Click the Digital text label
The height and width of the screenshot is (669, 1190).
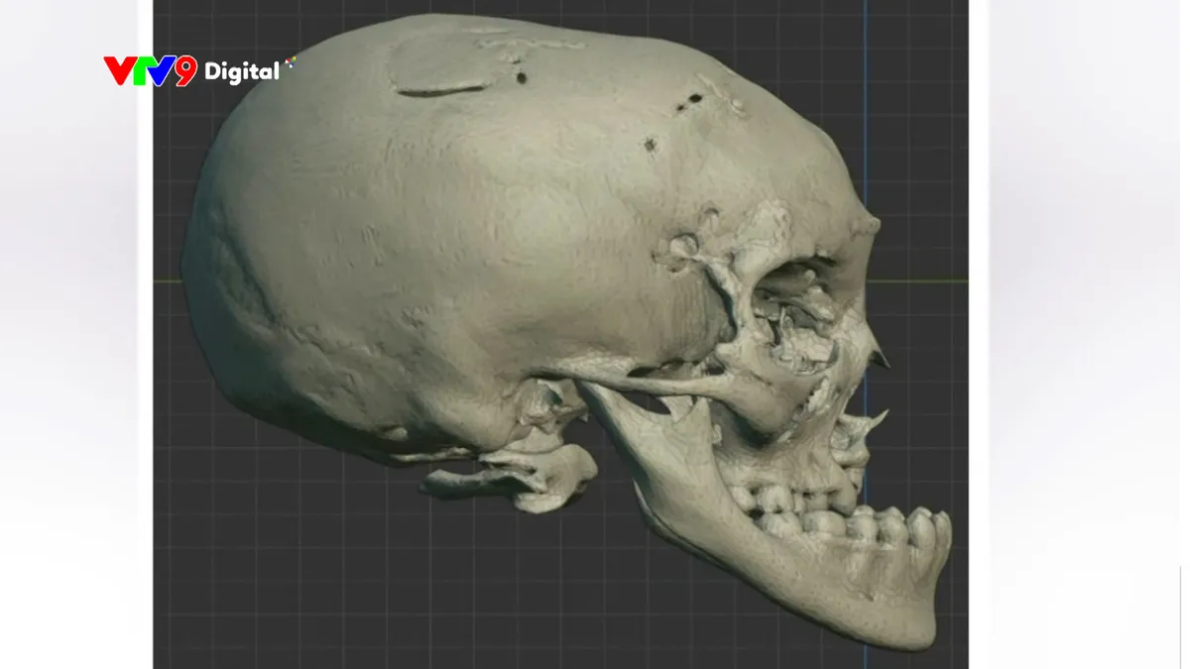tap(241, 71)
